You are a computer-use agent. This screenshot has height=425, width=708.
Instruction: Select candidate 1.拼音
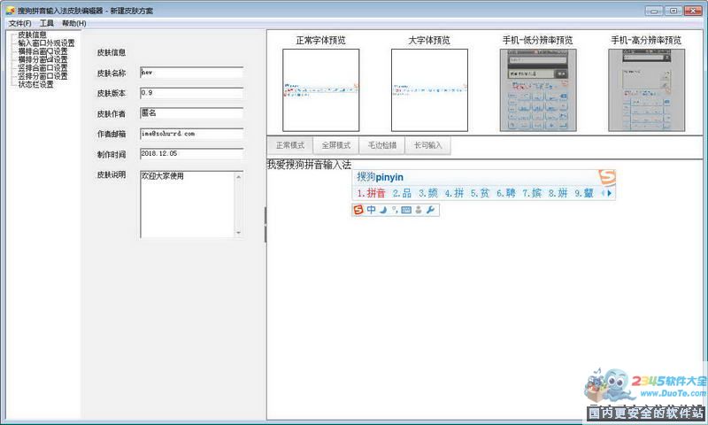tap(371, 193)
